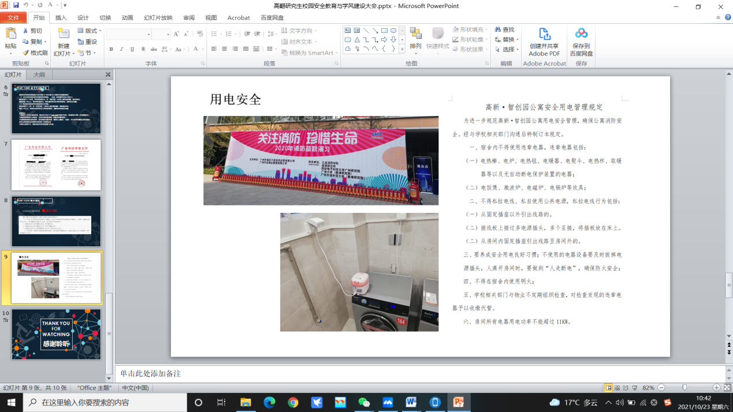Screen dimensions: 733x412
Task: Click the File (文件) button
Action: pos(13,18)
